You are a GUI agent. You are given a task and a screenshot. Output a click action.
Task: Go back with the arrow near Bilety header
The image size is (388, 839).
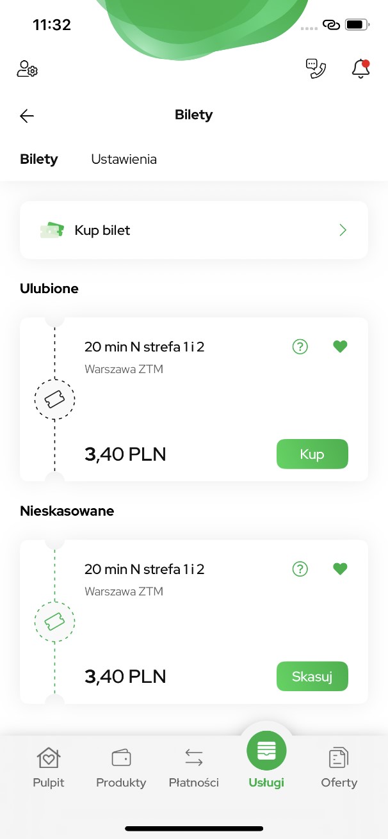26,116
